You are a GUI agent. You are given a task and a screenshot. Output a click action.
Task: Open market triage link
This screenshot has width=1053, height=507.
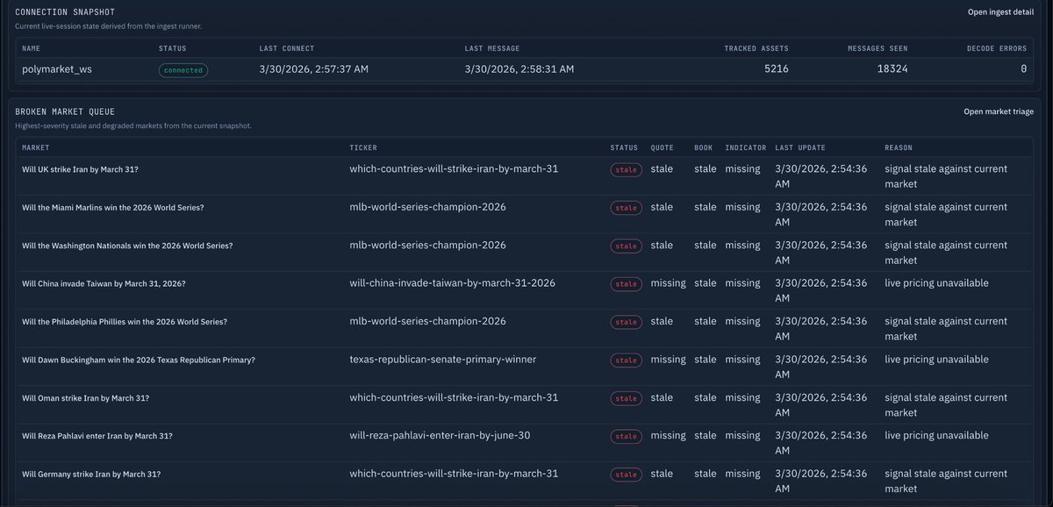click(1000, 111)
